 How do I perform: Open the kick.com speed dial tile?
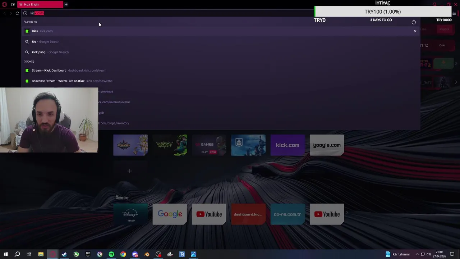coord(287,145)
